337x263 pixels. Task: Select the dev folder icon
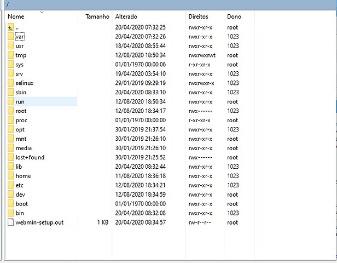[x=10, y=195]
